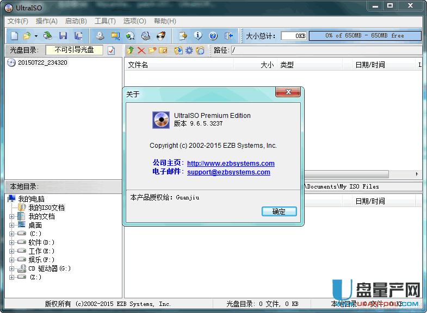The image size is (427, 313).
Task: Click the gear settings icon beside path
Action: (x=189, y=51)
